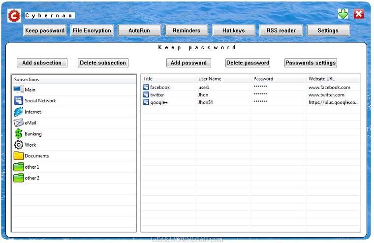
Task: Select the Internet subsection label
Action: pos(32,112)
